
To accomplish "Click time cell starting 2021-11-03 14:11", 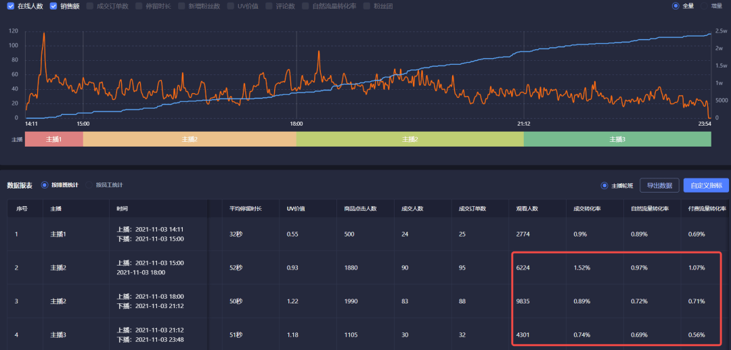I will tap(150, 234).
